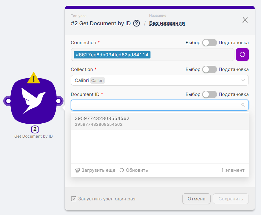Click the hummingbird node icon
This screenshot has height=215, width=261.
pyautogui.click(x=34, y=100)
